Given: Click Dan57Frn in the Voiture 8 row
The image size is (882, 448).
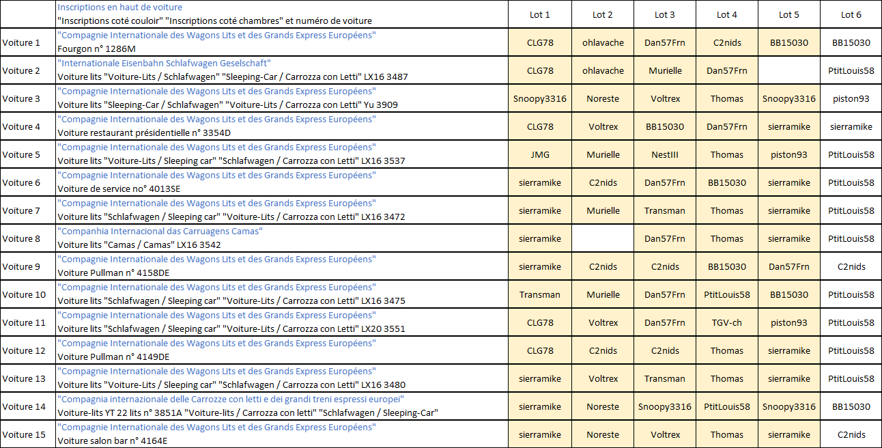Looking at the screenshot, I should [665, 238].
